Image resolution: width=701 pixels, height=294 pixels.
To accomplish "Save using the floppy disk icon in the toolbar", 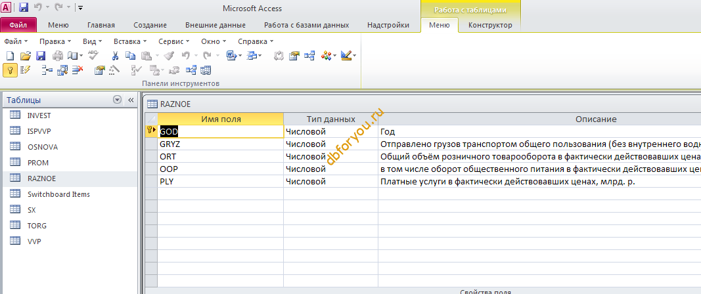I will click(x=41, y=56).
